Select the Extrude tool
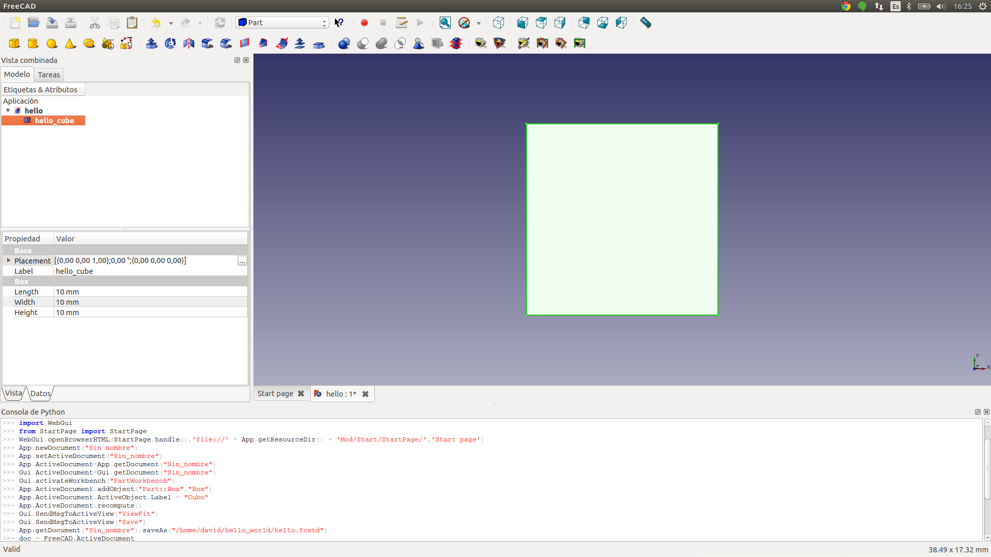991x557 pixels. 152,43
